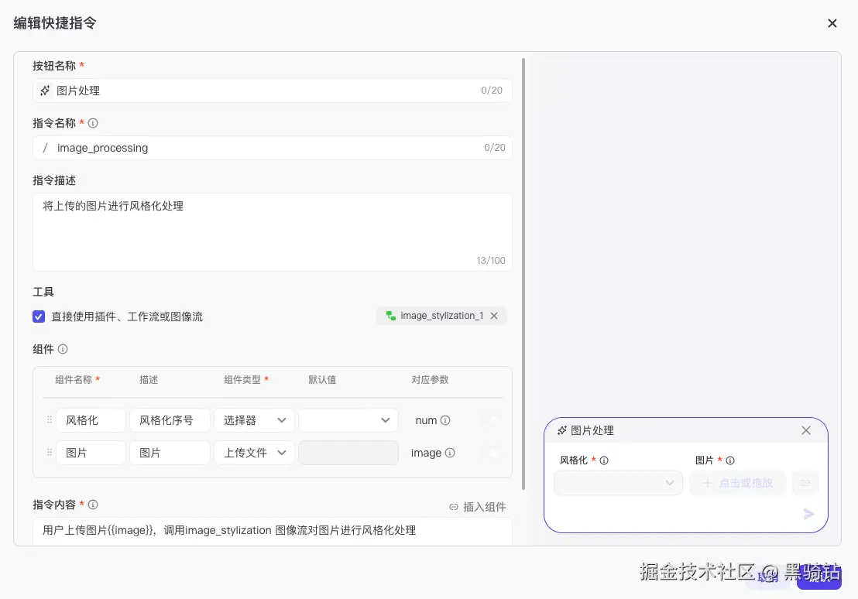Screen dimensions: 858x599
Task: Open the preview 风格化 dropdown
Action: click(x=618, y=483)
